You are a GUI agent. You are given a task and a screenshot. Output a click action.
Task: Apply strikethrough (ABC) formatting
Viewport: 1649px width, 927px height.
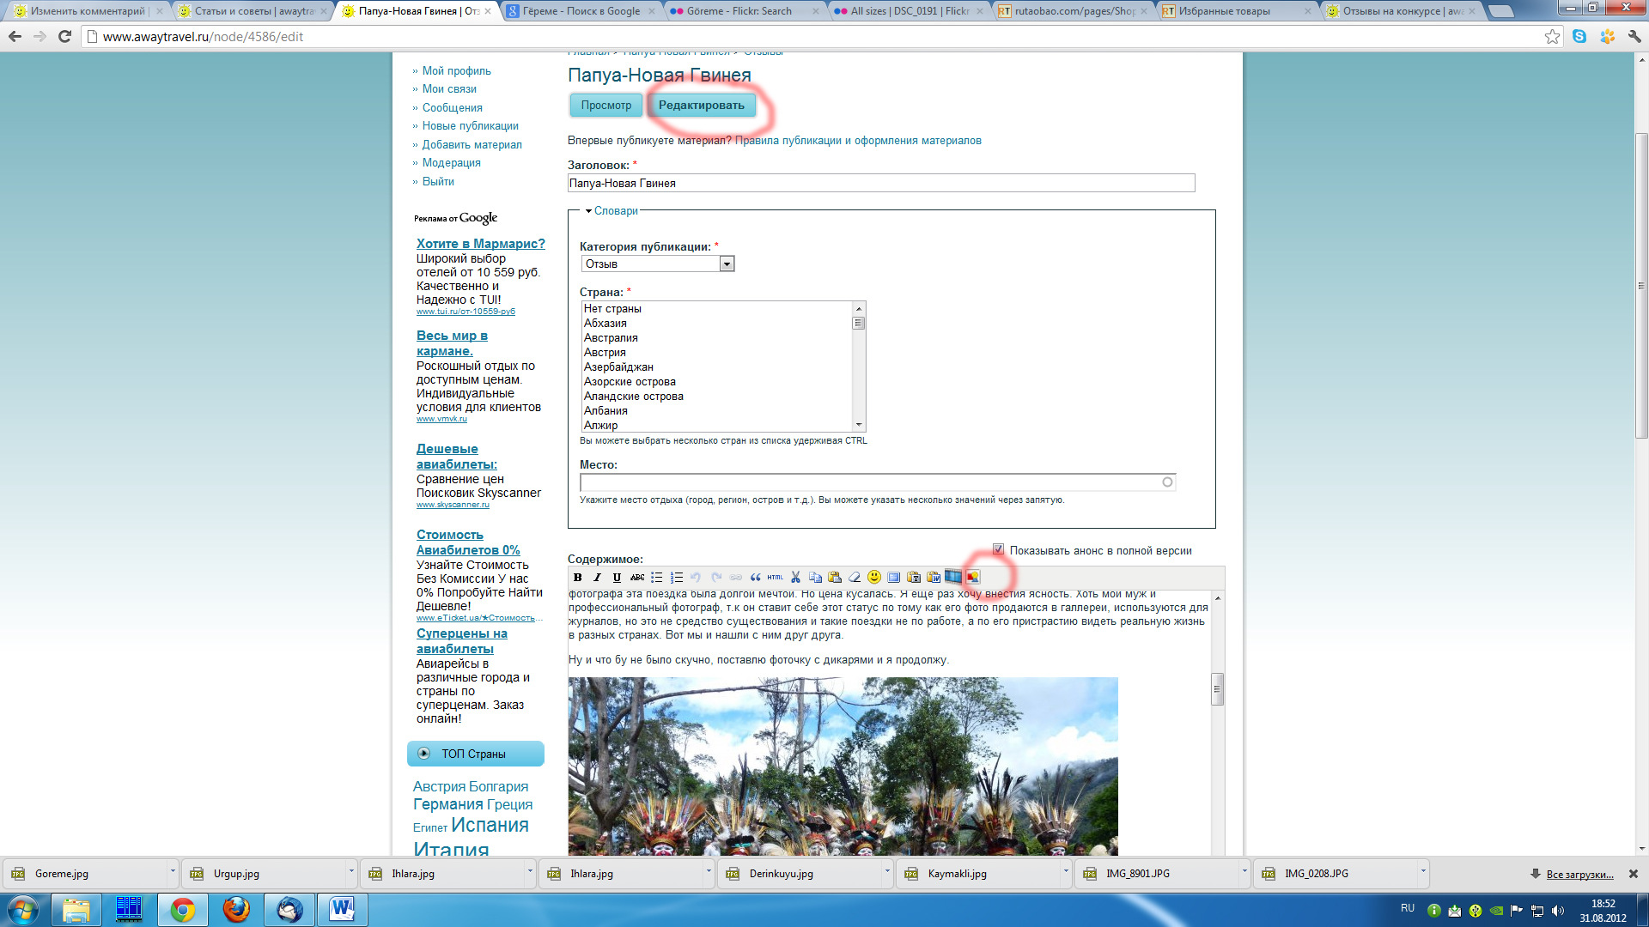(x=637, y=577)
